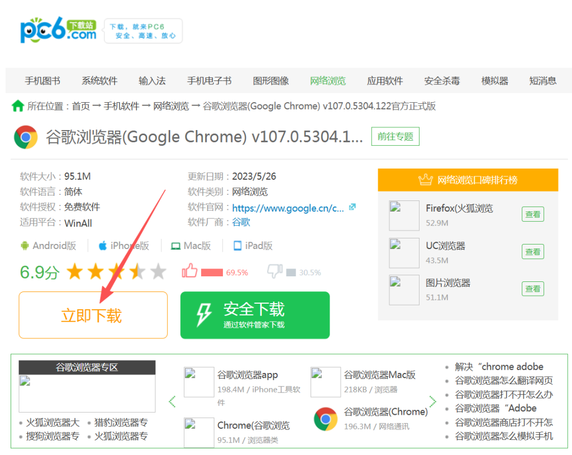This screenshot has height=455, width=572.
Task: Click the 前往专题 button
Action: (395, 137)
